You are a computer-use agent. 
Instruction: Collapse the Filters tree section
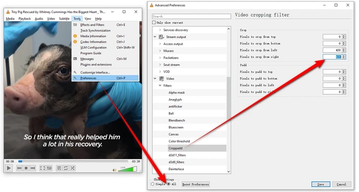point(160,85)
